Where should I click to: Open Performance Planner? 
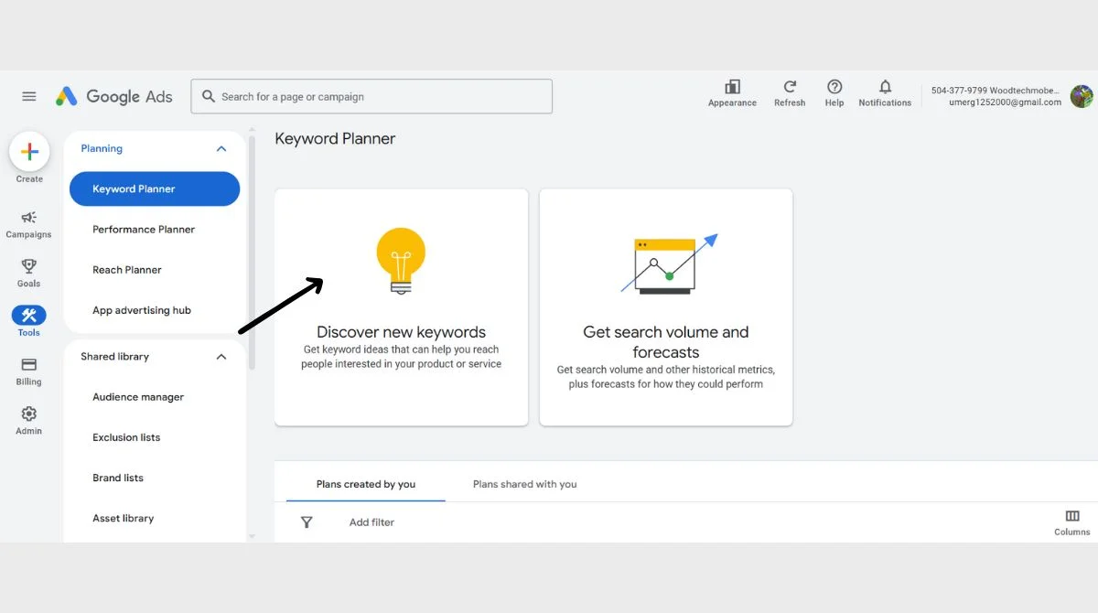[144, 230]
